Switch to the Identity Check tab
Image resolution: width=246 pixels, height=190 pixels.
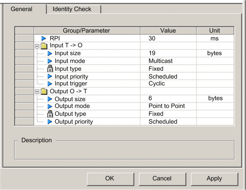pyautogui.click(x=72, y=9)
